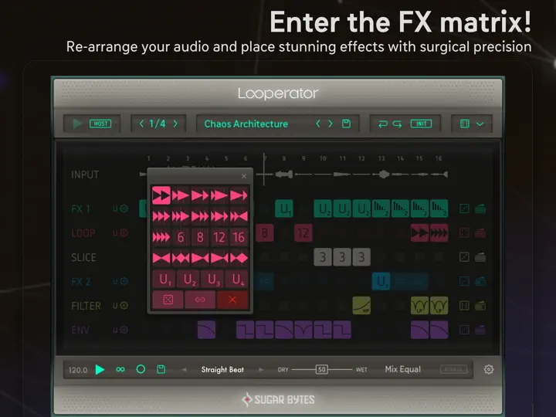The height and width of the screenshot is (417, 556).
Task: Click the FX 1 U1 cell at step 8
Action: [284, 208]
